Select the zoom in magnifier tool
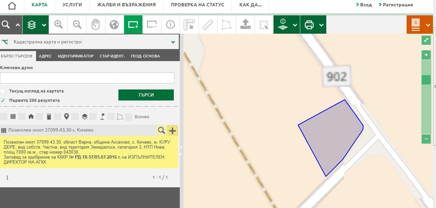 tap(59, 25)
